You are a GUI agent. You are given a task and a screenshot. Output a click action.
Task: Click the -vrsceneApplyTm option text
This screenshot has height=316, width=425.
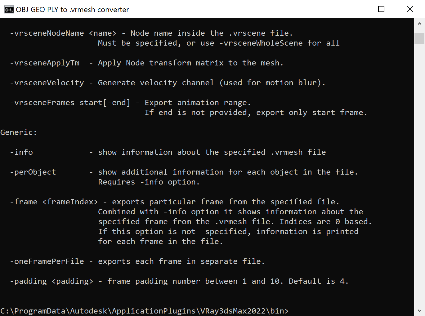coord(45,63)
